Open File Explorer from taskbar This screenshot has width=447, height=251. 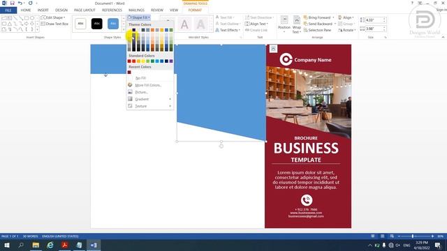click(x=36, y=245)
